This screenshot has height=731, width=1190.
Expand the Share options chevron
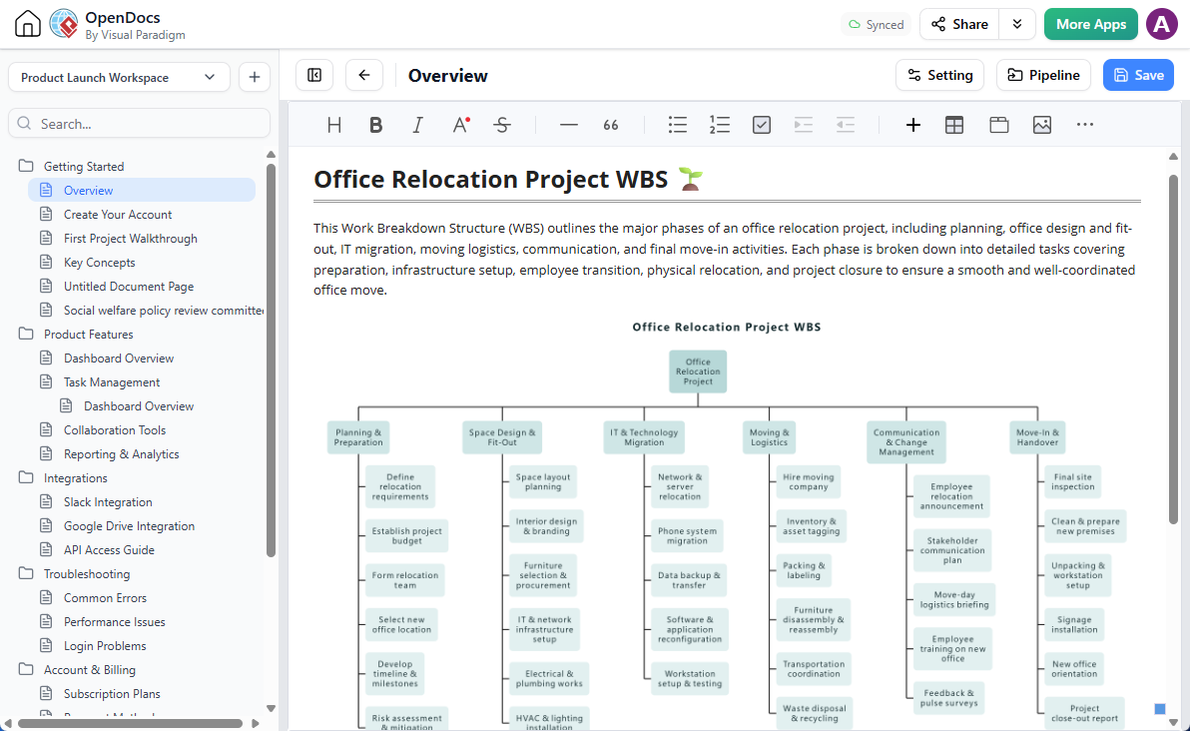tap(1017, 24)
